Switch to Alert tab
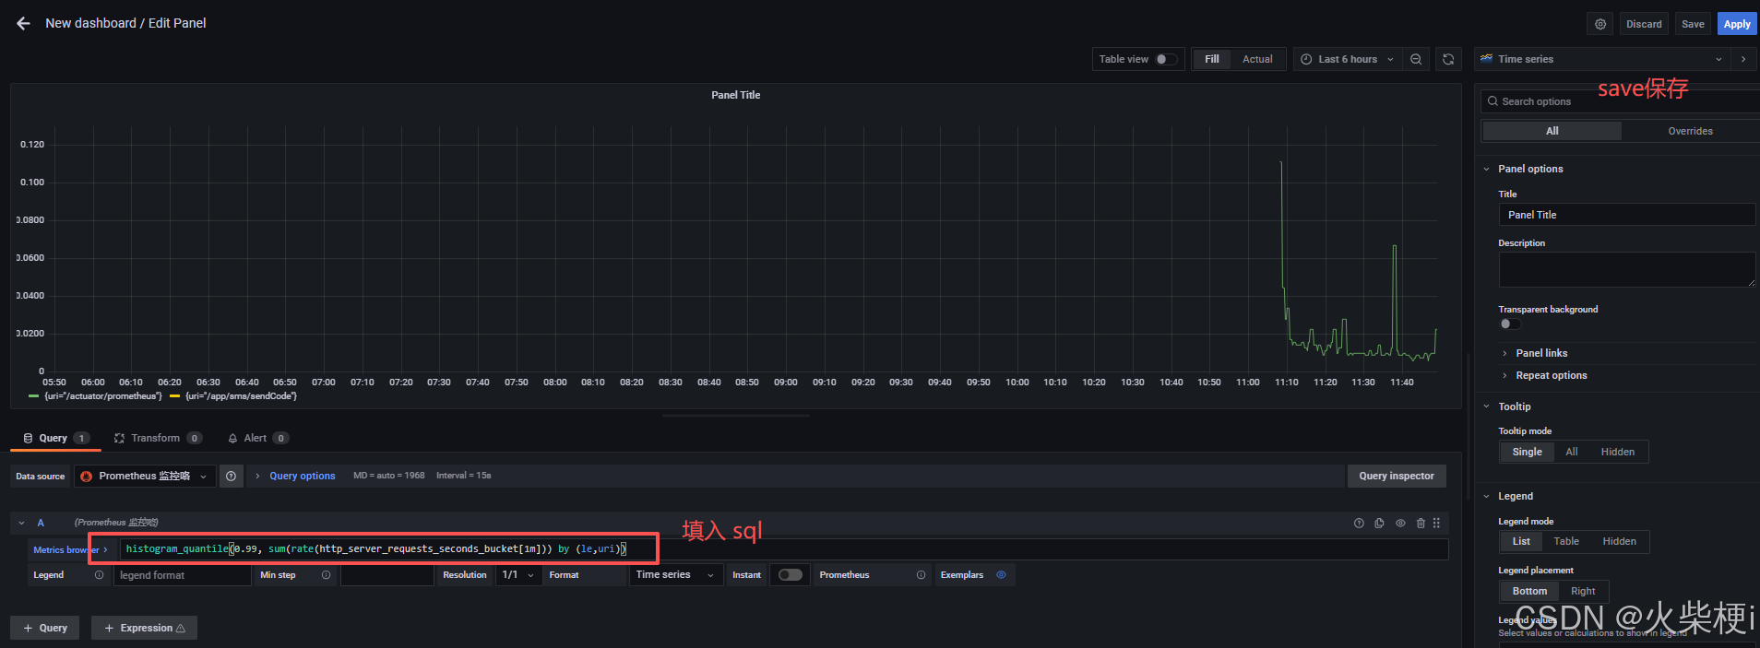The width and height of the screenshot is (1760, 648). tap(257, 438)
